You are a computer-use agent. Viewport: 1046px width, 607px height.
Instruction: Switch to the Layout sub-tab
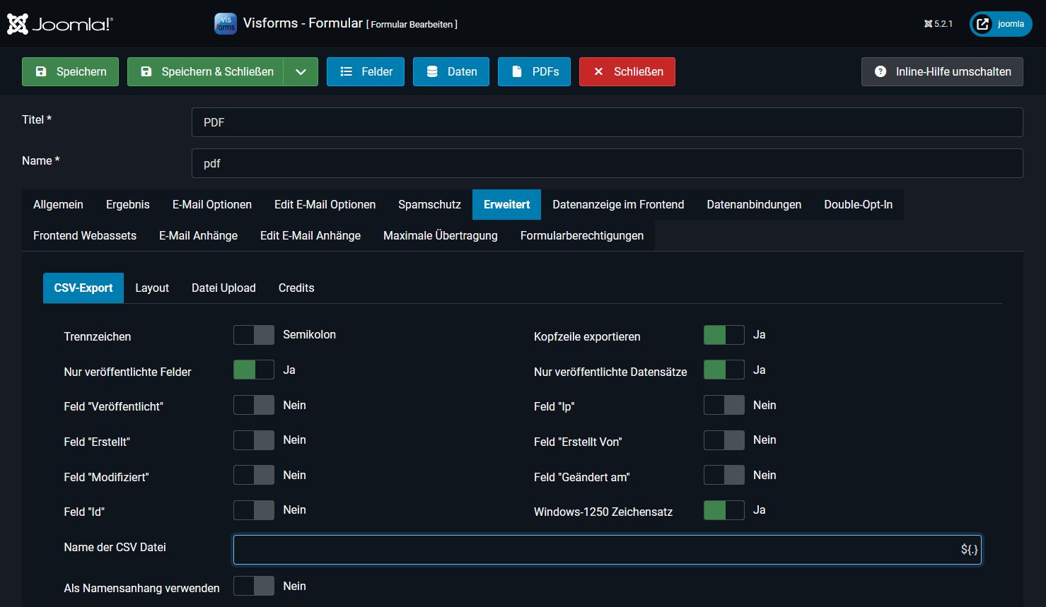click(152, 288)
